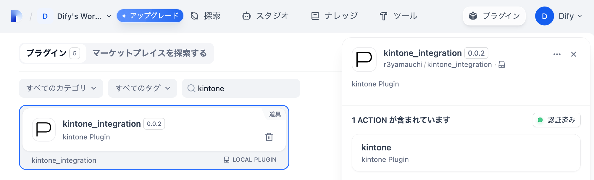Open the search magnifier in the kintone field

point(192,88)
